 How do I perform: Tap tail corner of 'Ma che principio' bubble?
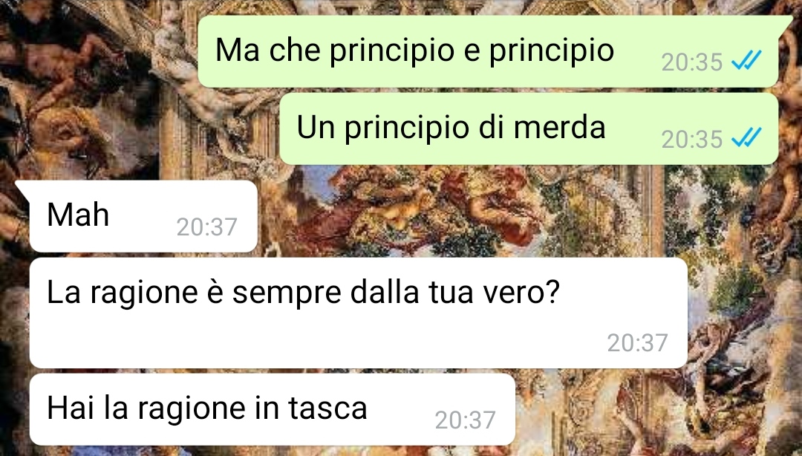(785, 25)
